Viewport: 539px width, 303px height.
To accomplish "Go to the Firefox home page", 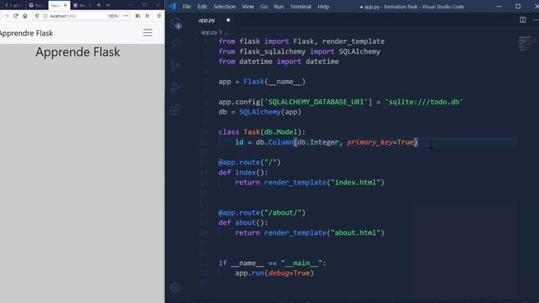I will pos(25,16).
